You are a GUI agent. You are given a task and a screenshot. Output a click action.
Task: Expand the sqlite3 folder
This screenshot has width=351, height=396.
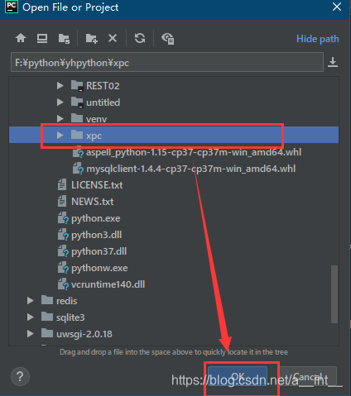click(x=31, y=317)
